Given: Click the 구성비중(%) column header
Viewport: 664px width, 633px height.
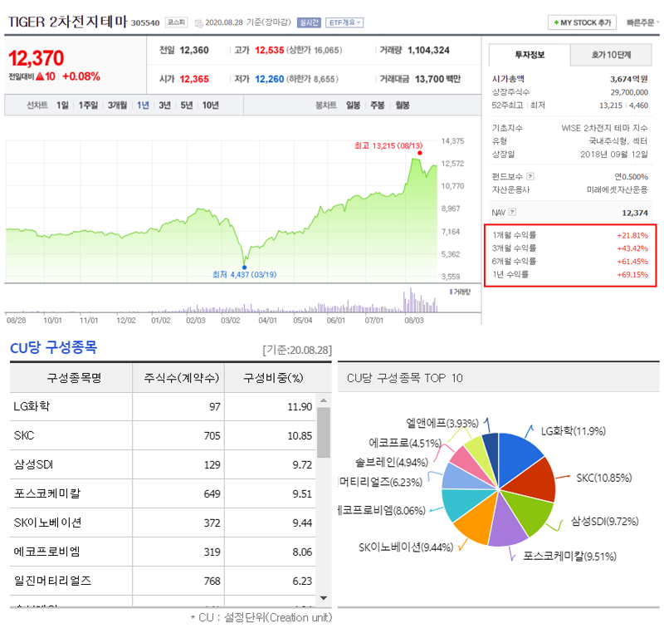Looking at the screenshot, I should click(273, 377).
